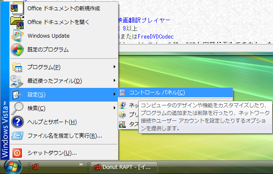Open Office ドキュメントの新規作成 menu entry
Viewport: 273px width, 174px height.
click(64, 9)
